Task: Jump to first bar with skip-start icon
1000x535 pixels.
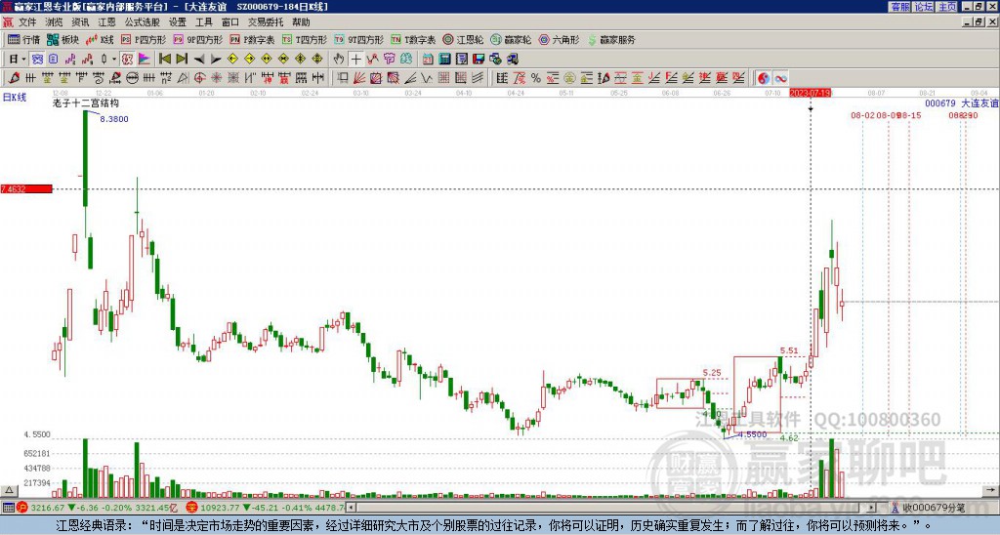Action: point(164,60)
